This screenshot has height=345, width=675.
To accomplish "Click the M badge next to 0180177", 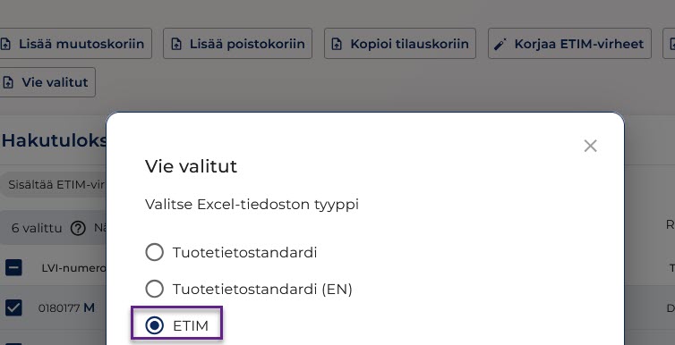I will tap(90, 308).
